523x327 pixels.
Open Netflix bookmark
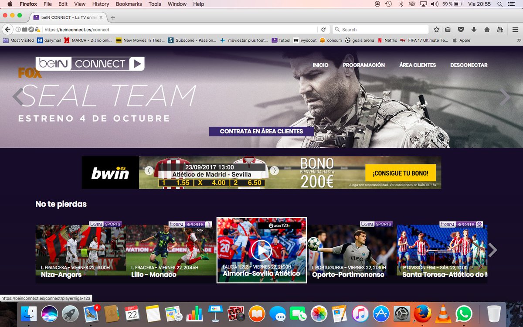tap(387, 40)
